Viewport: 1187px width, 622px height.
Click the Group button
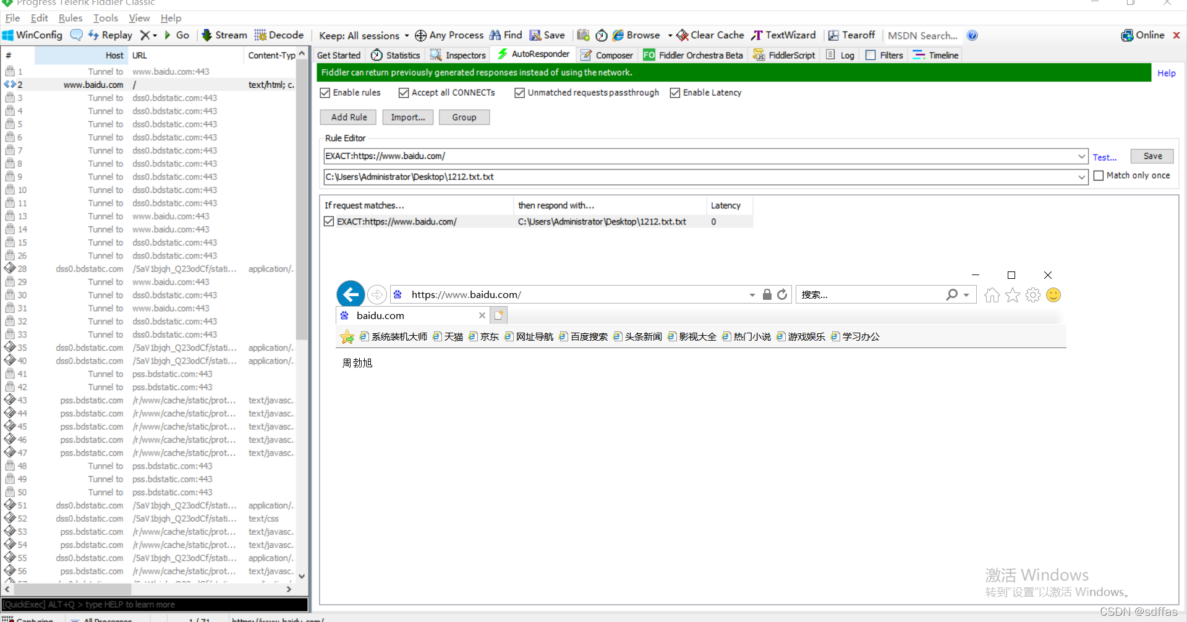(464, 117)
